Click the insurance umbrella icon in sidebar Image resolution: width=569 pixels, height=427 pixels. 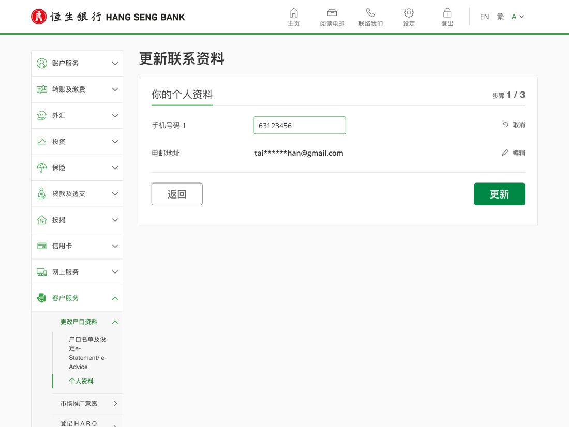[42, 168]
